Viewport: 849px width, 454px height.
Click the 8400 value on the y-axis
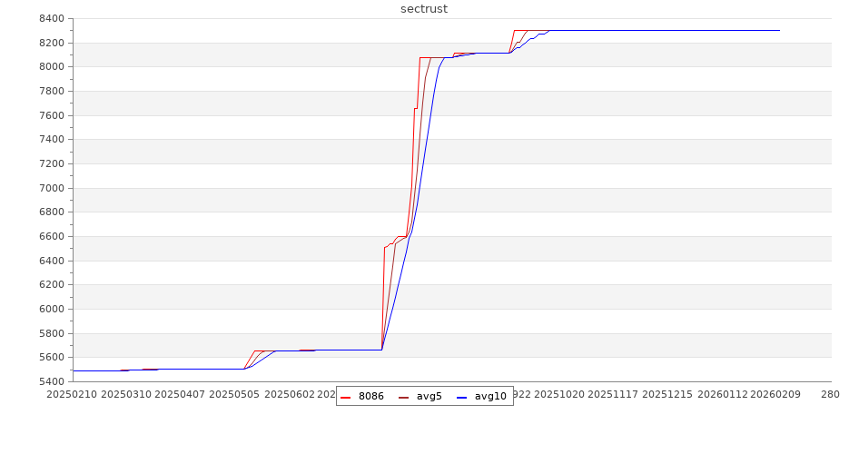pos(51,19)
